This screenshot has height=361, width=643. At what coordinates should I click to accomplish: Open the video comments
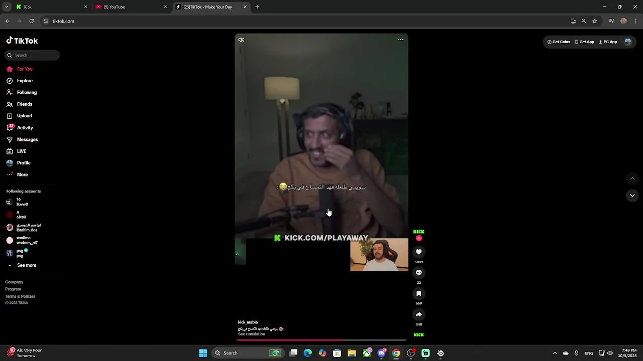point(418,273)
